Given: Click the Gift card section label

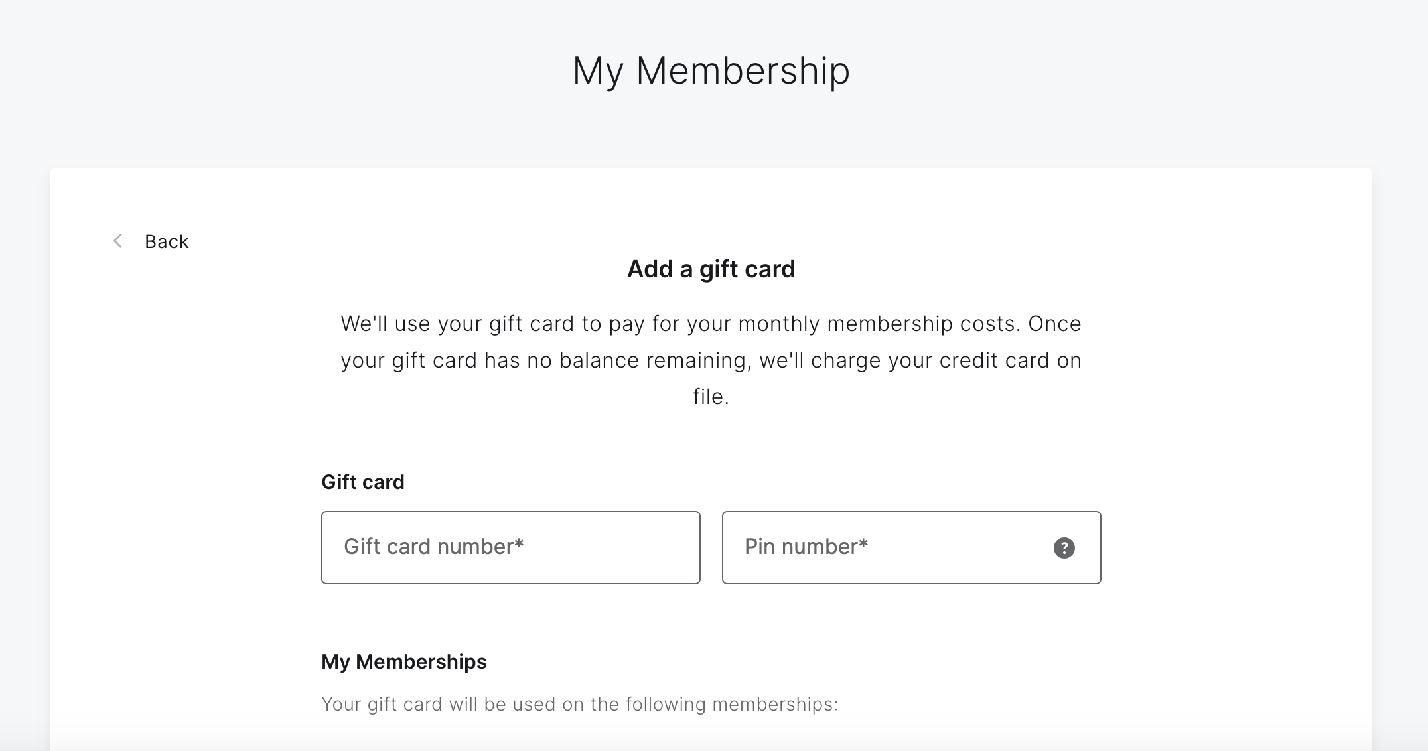Looking at the screenshot, I should point(362,482).
